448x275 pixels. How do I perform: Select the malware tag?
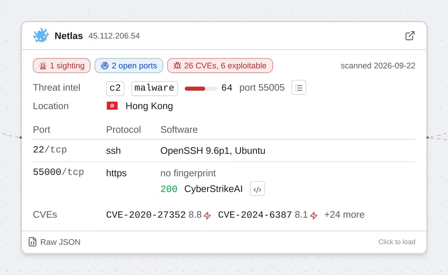pos(155,88)
